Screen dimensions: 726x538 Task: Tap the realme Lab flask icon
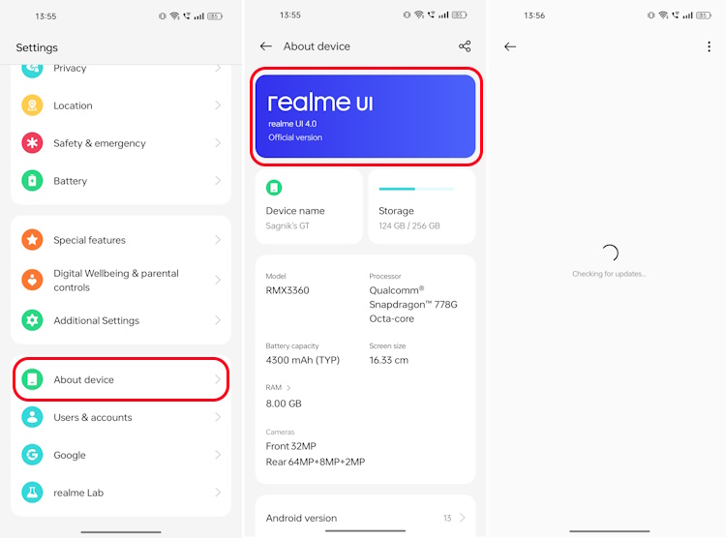pyautogui.click(x=32, y=493)
